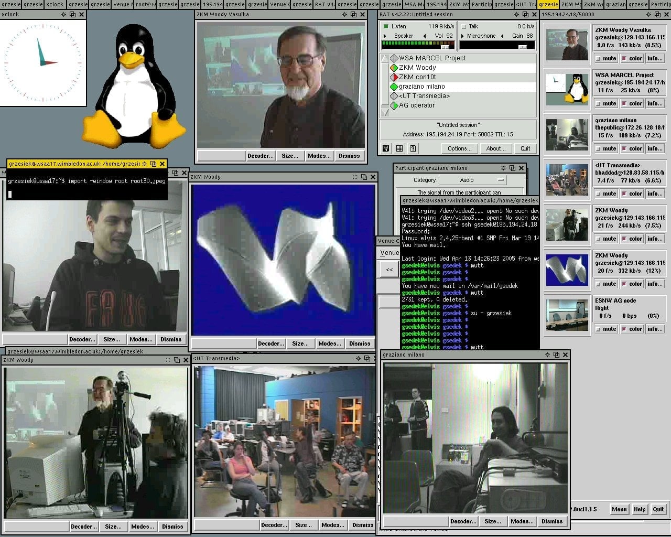Open the Venue menu
671x537 pixels.
389,253
